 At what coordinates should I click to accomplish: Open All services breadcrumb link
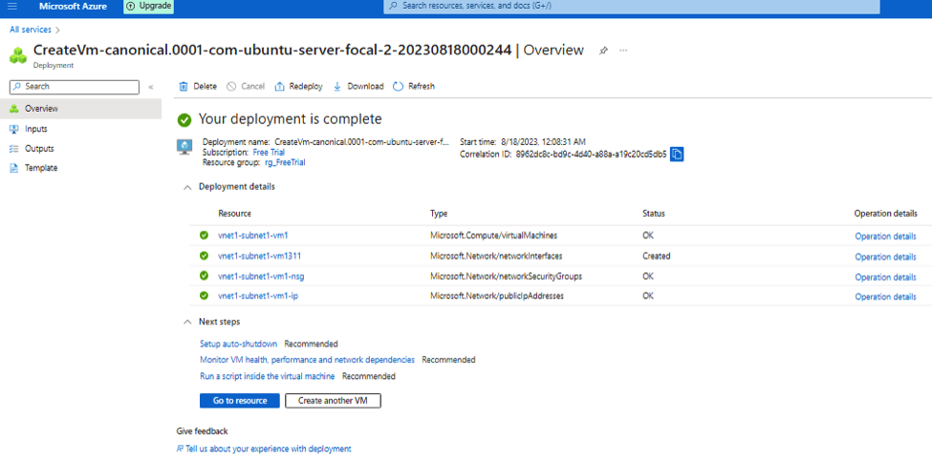(x=30, y=31)
